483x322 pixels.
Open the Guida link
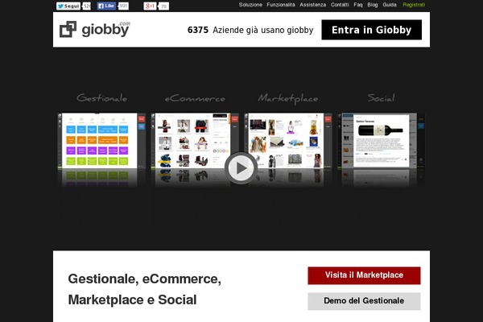click(390, 5)
